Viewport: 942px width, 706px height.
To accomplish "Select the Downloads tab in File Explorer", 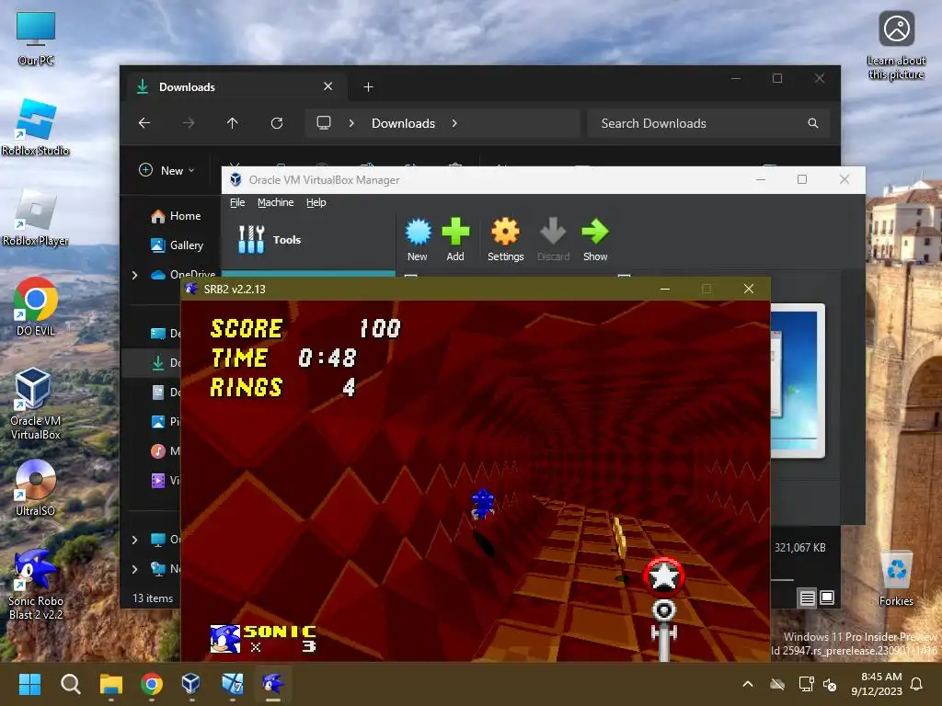I will [x=235, y=87].
